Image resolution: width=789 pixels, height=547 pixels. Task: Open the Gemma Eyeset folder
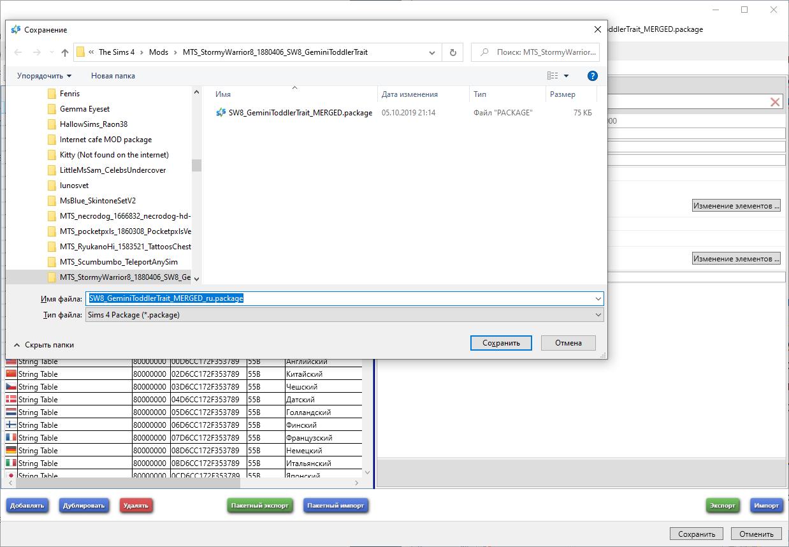point(84,109)
